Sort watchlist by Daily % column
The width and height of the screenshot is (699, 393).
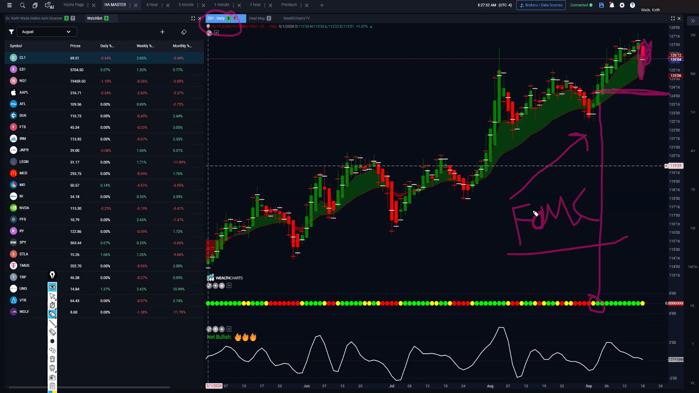[x=107, y=46]
